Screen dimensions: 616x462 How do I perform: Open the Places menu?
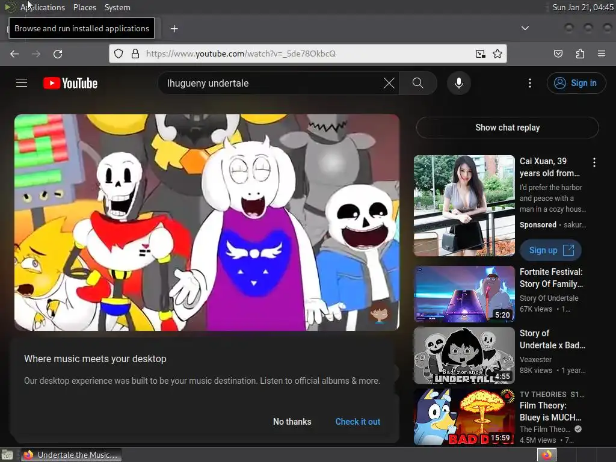pyautogui.click(x=85, y=7)
